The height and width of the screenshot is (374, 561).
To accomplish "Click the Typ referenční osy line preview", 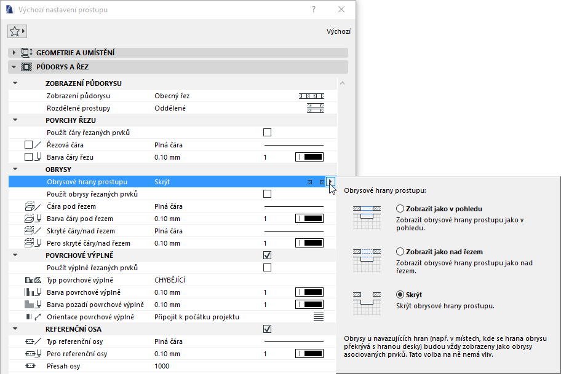I will [x=294, y=342].
